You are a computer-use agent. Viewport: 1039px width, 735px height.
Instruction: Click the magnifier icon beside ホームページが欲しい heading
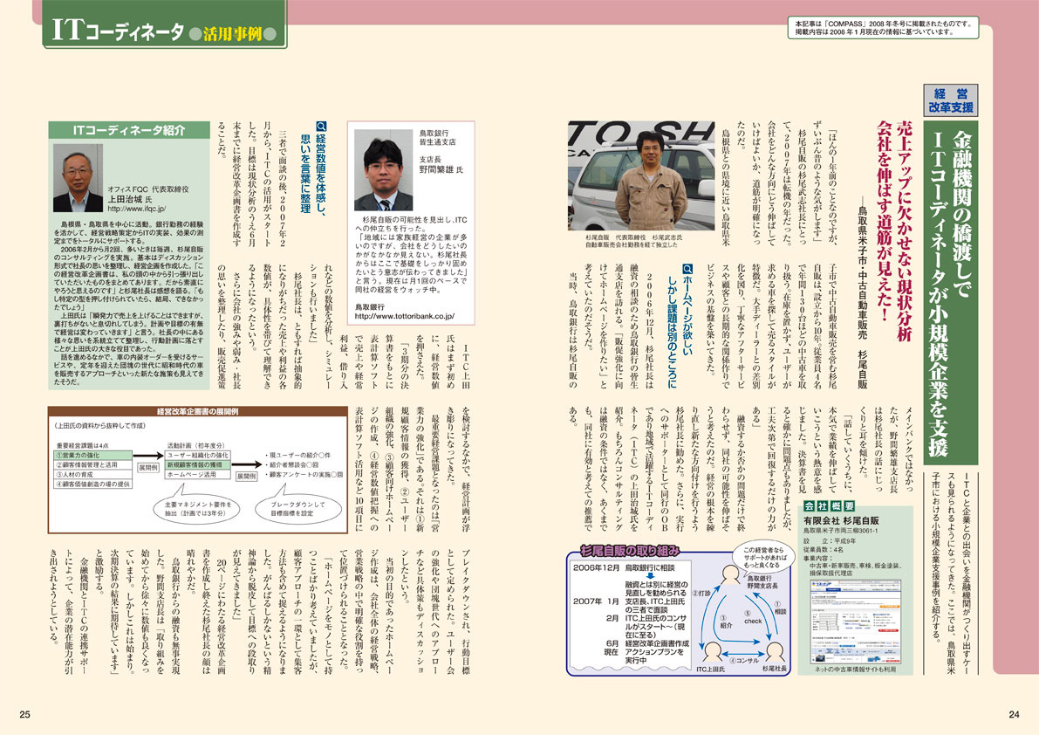click(687, 269)
